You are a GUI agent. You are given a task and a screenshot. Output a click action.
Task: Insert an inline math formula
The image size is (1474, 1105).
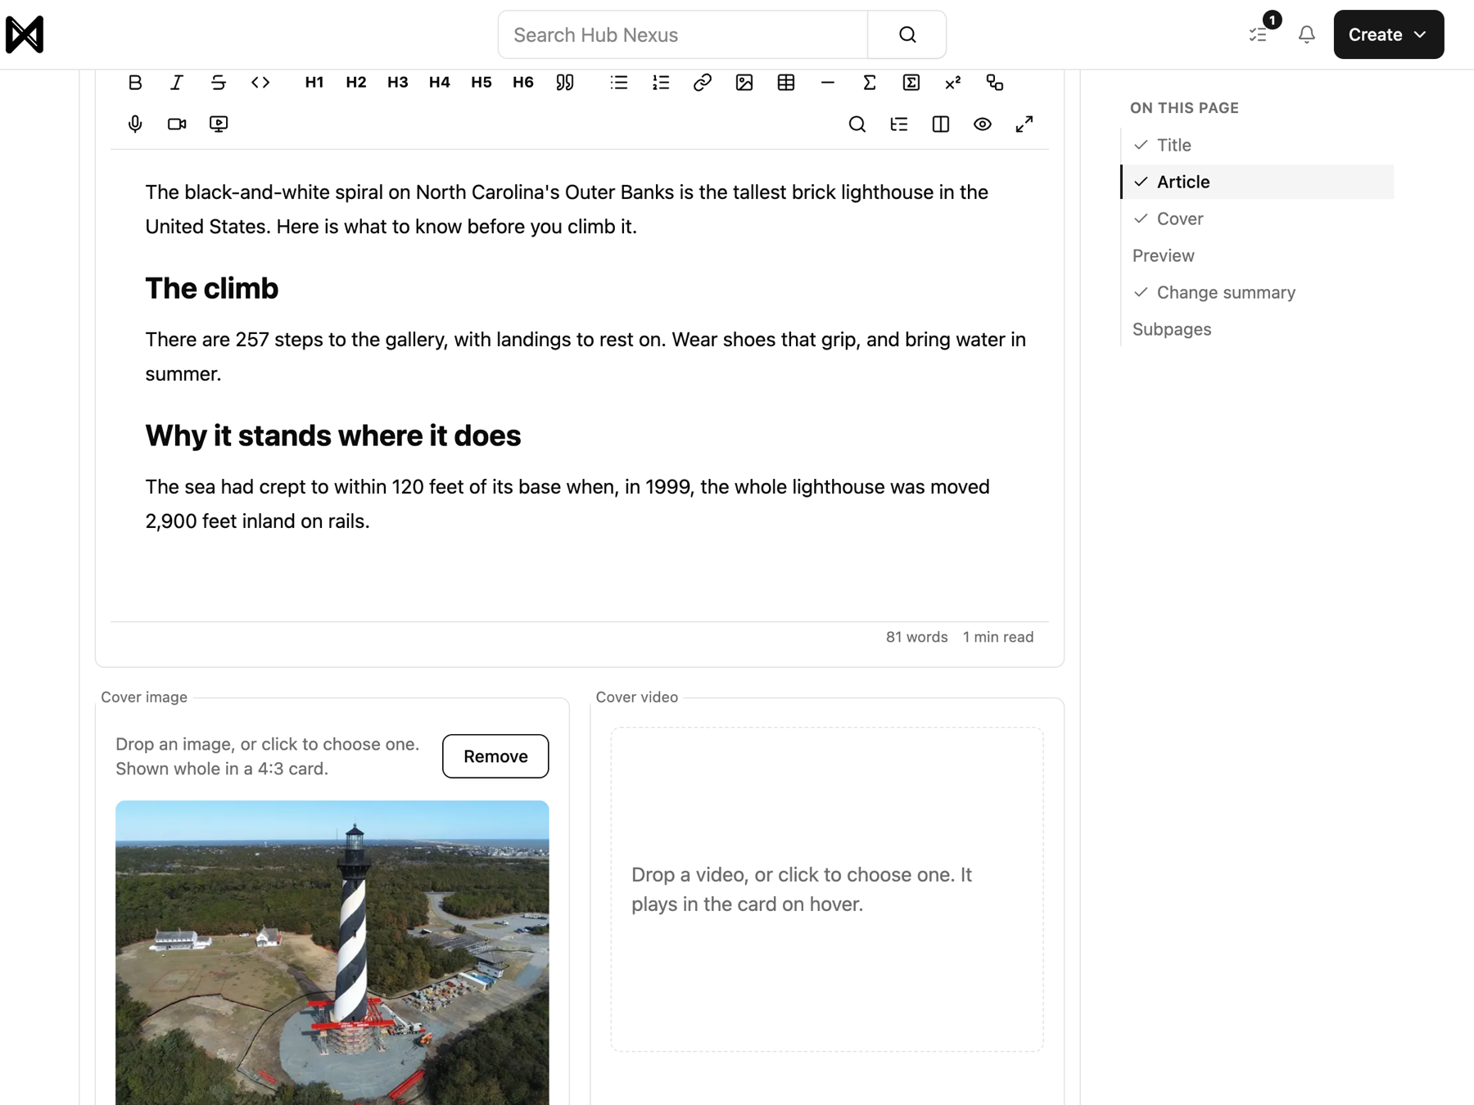pos(870,83)
